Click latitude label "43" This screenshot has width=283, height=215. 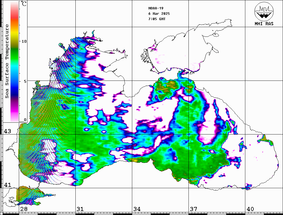pos(8,131)
